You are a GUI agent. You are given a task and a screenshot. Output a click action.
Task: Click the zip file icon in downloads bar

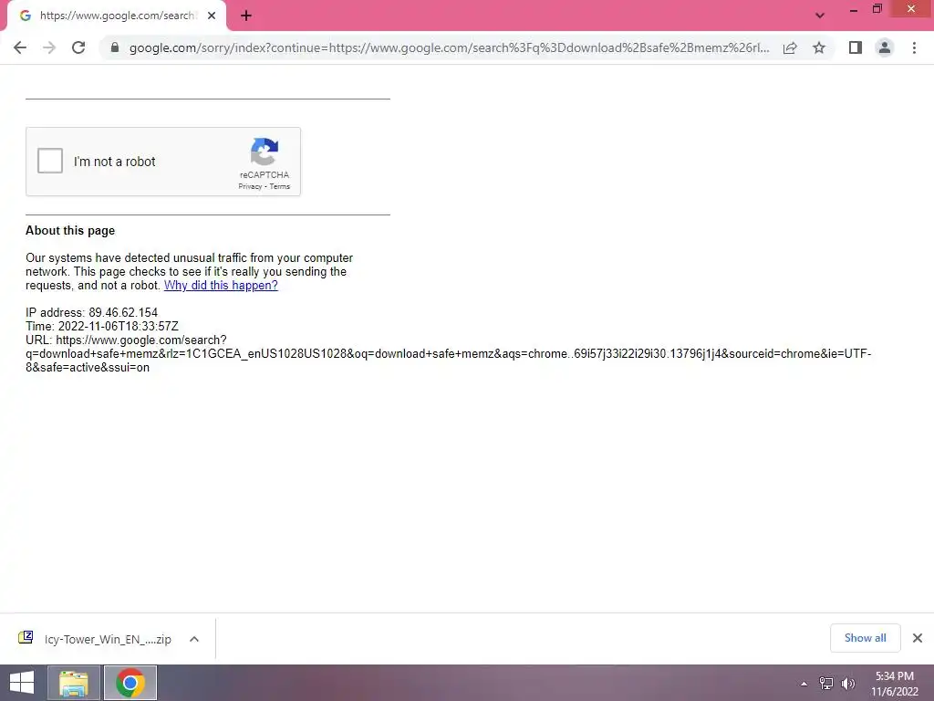point(26,638)
